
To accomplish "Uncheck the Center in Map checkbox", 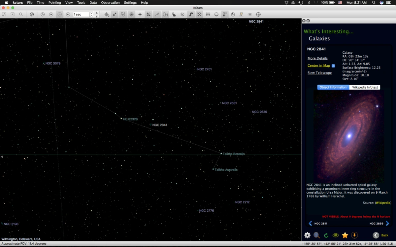I will click(333, 66).
